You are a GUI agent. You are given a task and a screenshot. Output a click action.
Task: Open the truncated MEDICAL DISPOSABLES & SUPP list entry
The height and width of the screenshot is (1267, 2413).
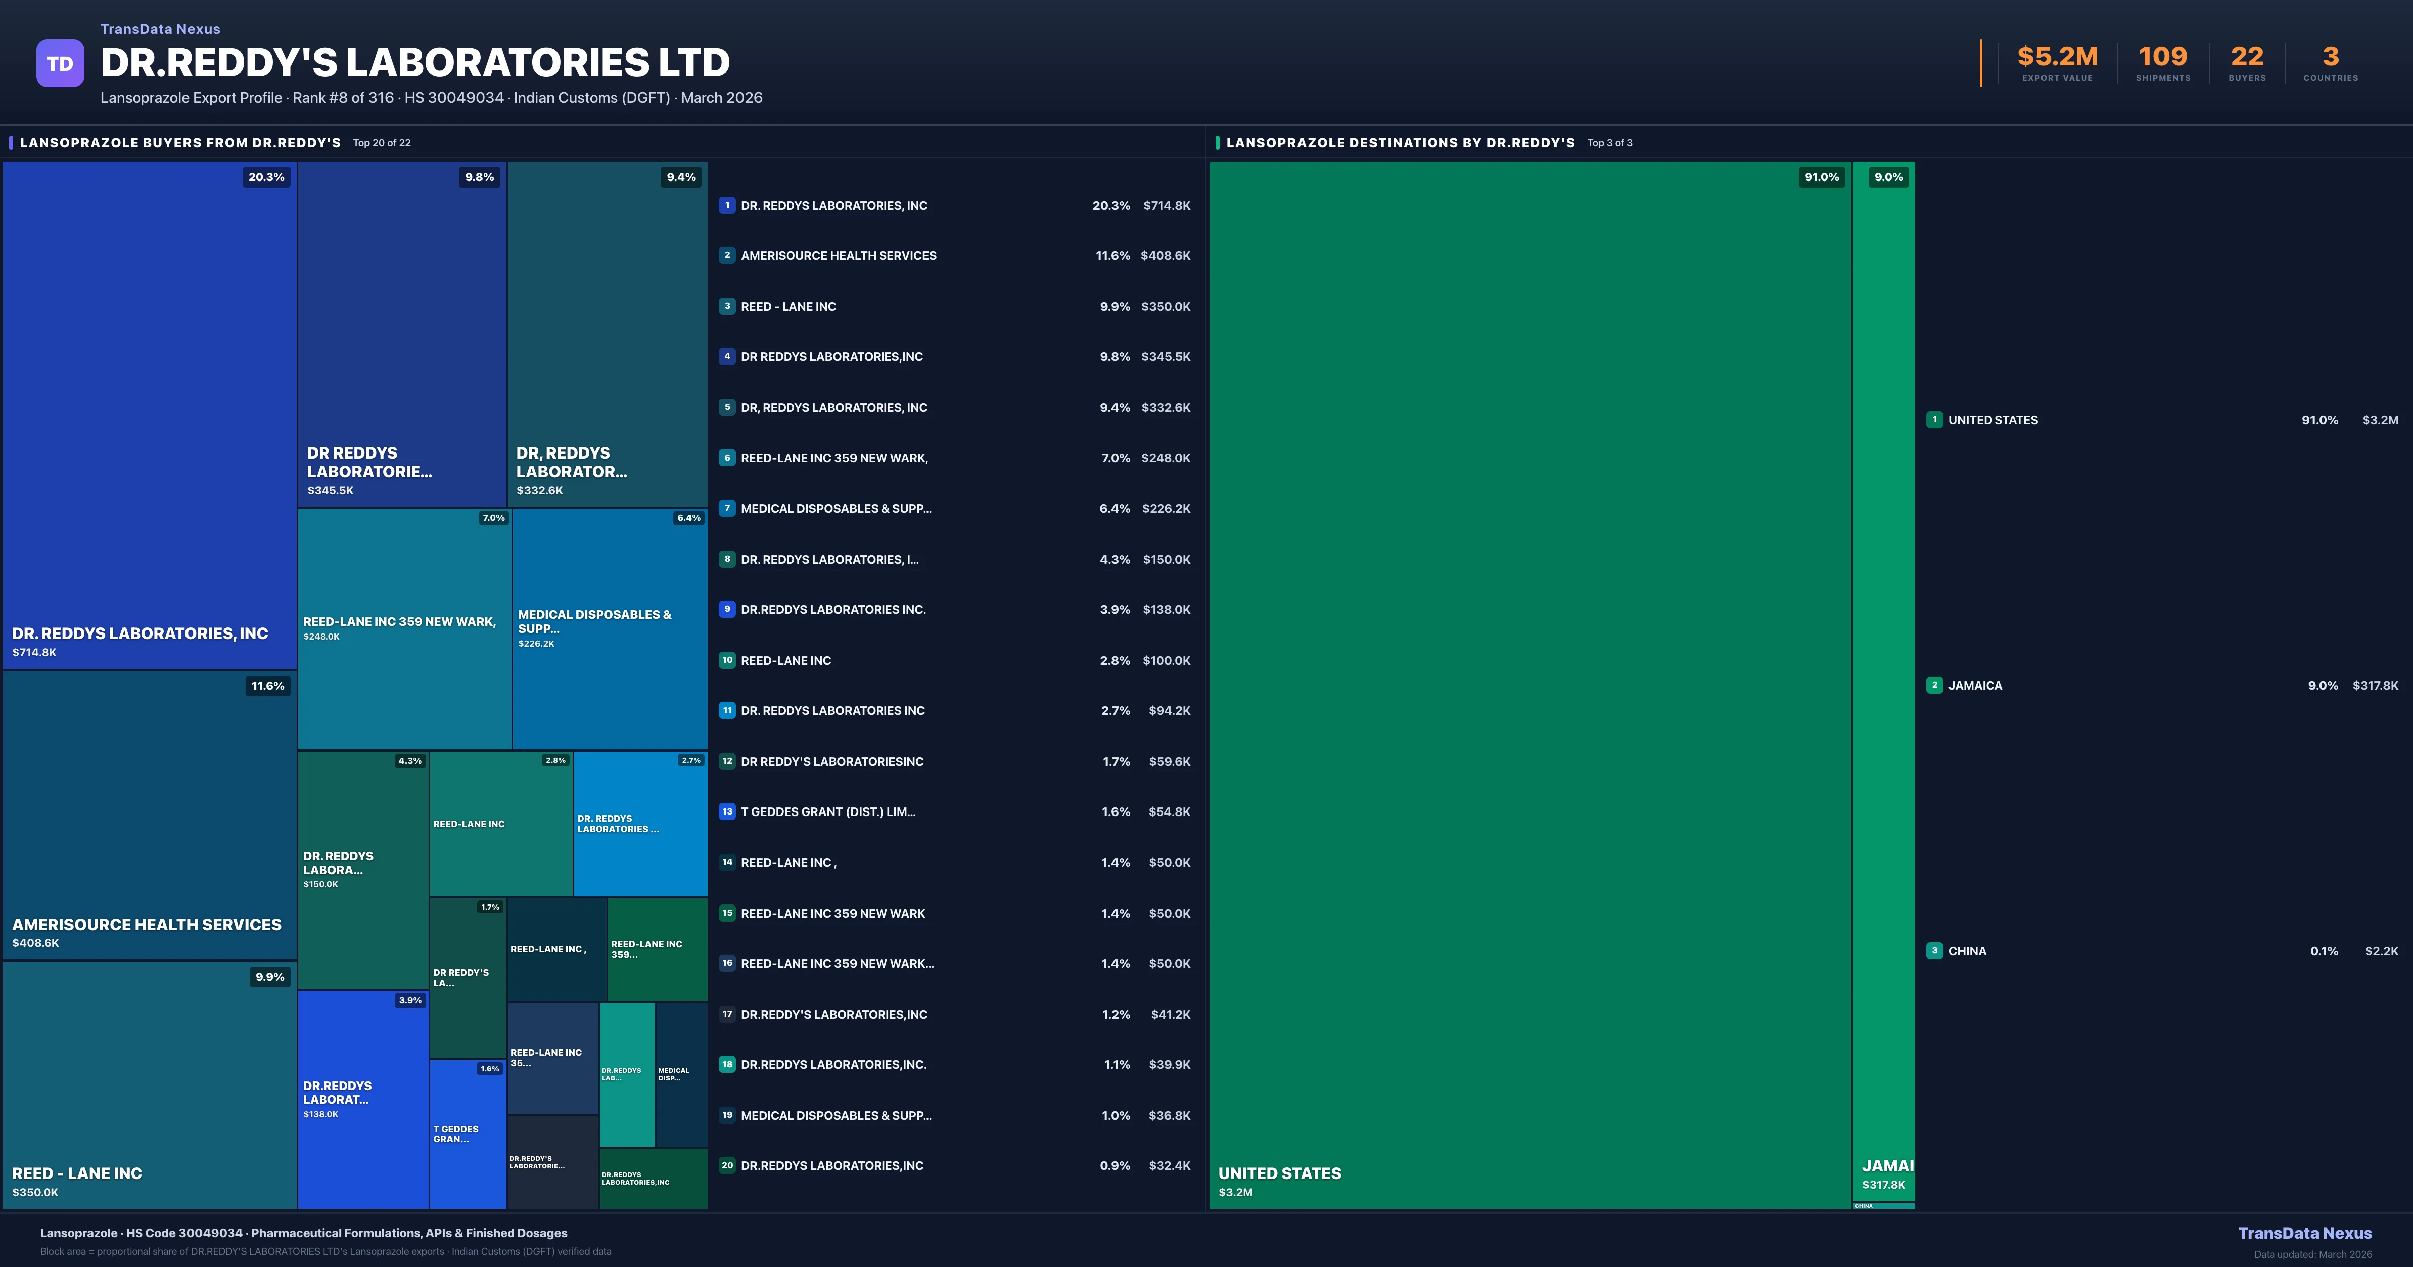(836, 509)
